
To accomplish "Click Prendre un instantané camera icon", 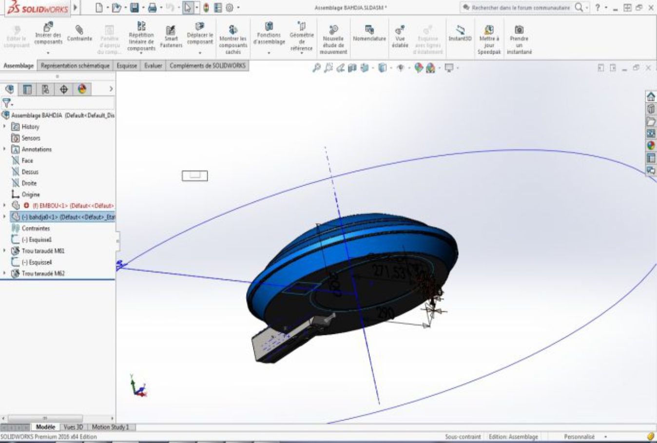I will pos(519,30).
